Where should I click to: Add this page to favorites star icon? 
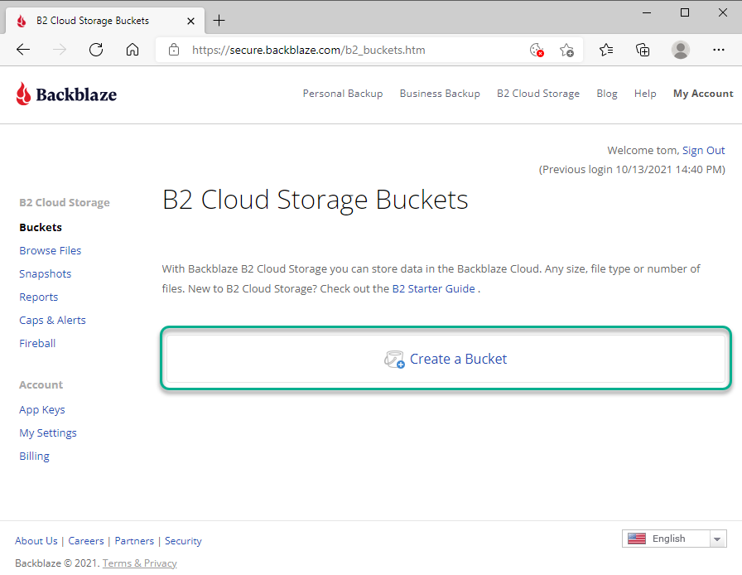(566, 51)
